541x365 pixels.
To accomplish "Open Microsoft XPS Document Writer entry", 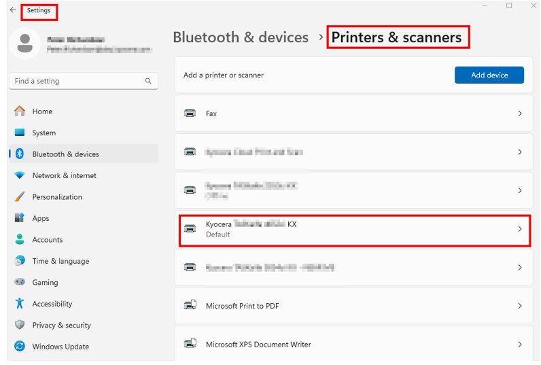I will [353, 344].
